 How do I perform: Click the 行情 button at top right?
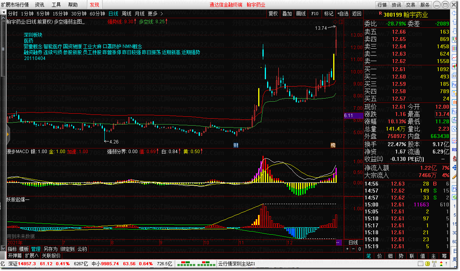pyautogui.click(x=382, y=5)
